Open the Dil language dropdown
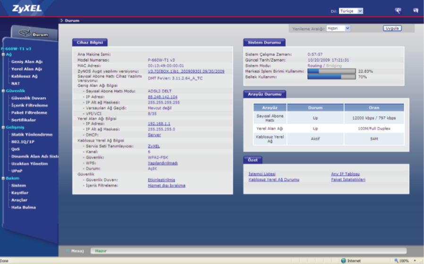 [x=351, y=11]
